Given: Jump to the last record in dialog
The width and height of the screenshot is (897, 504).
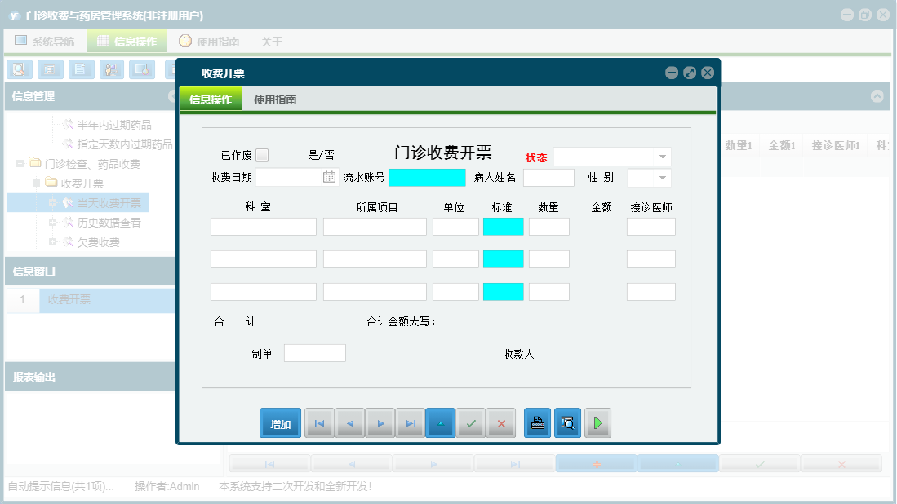Looking at the screenshot, I should click(x=411, y=423).
